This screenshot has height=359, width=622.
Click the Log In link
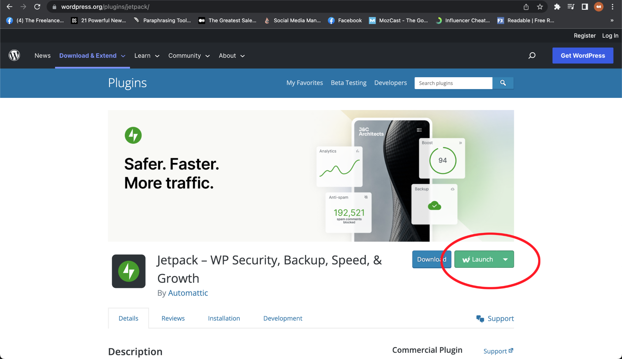(x=610, y=36)
